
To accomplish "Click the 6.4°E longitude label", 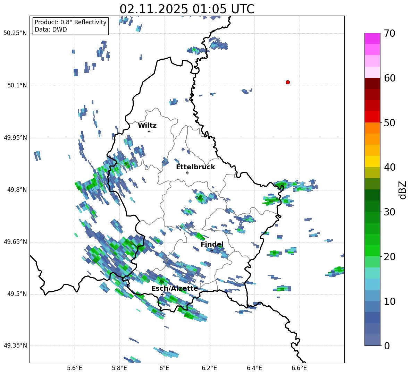I will coord(254,368).
